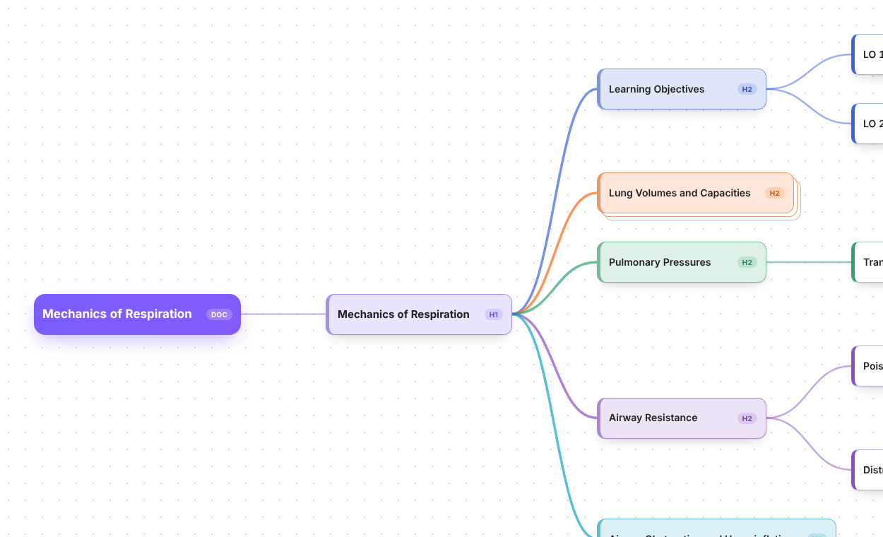This screenshot has height=537, width=883.
Task: Click the H2 badge on Learning Objectives
Action: [x=747, y=89]
